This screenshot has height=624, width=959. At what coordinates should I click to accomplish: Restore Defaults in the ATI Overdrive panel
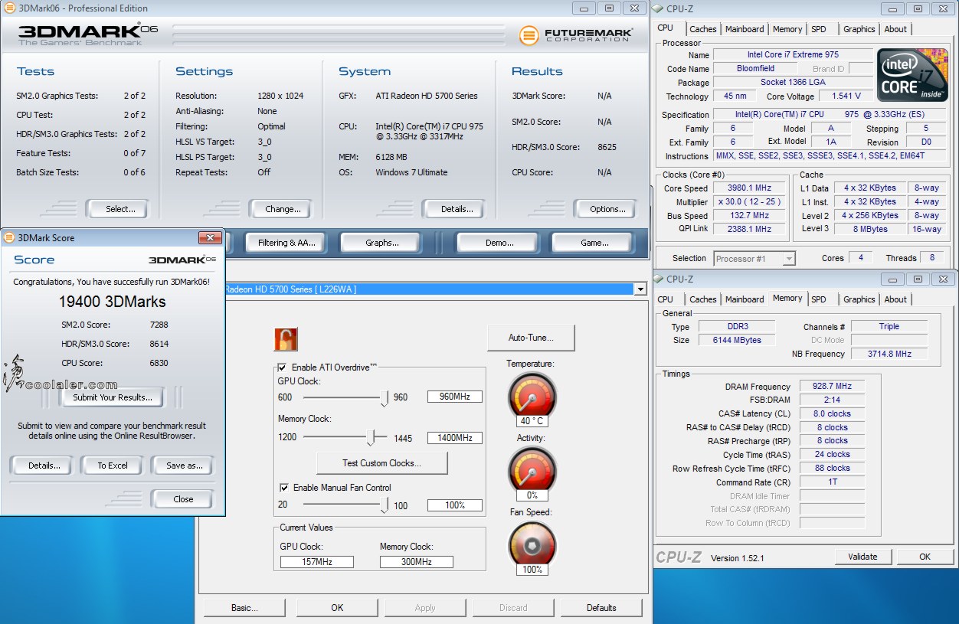click(601, 608)
